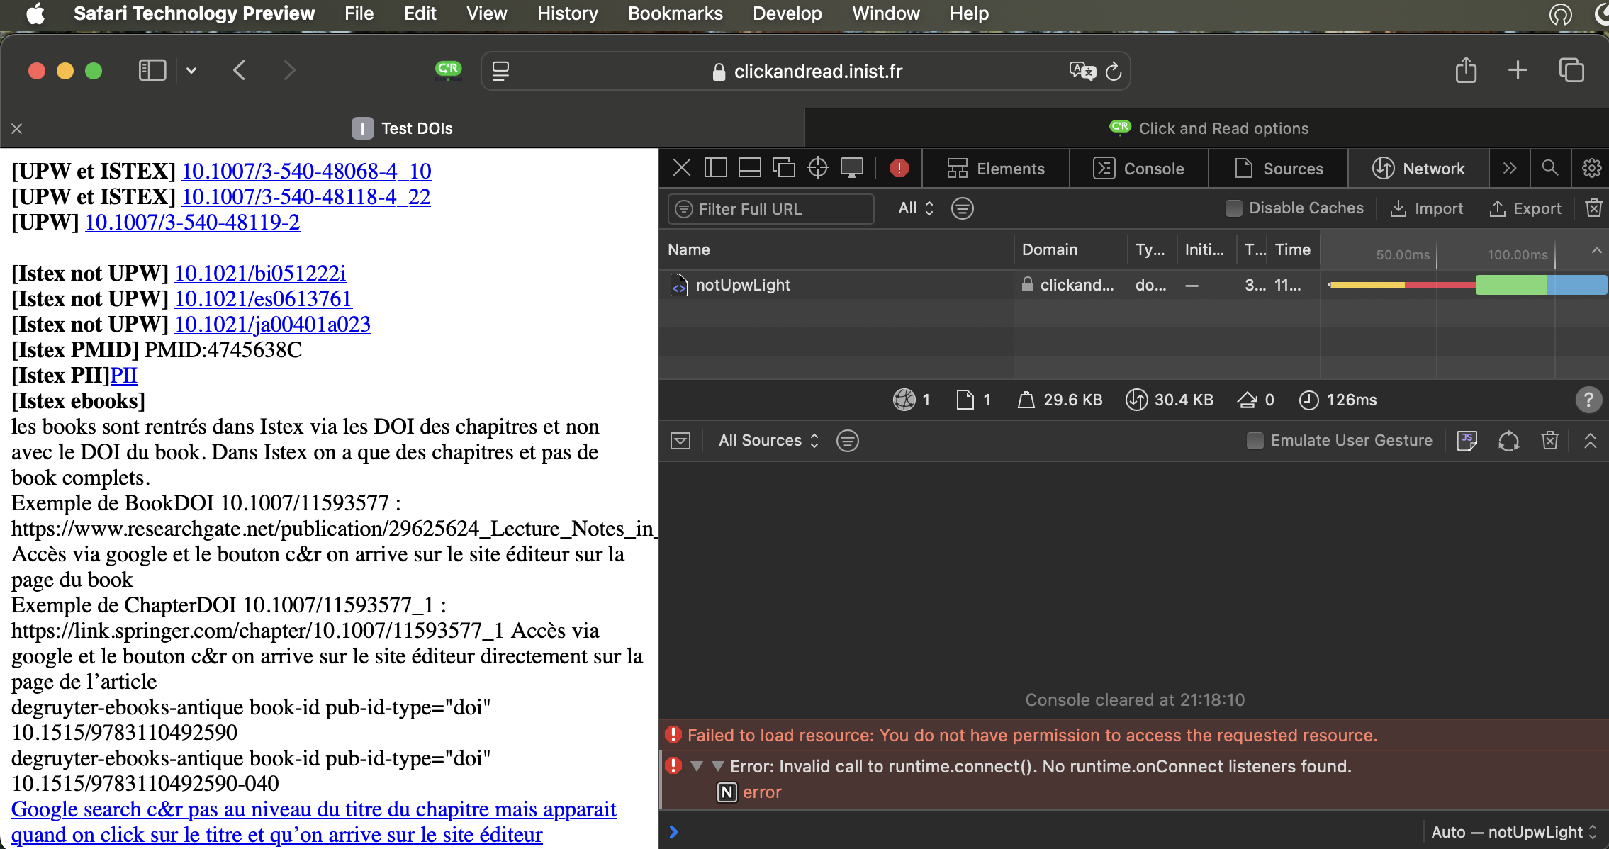Screen dimensions: 1609x849
Task: Go back to previous page
Action: click(239, 70)
